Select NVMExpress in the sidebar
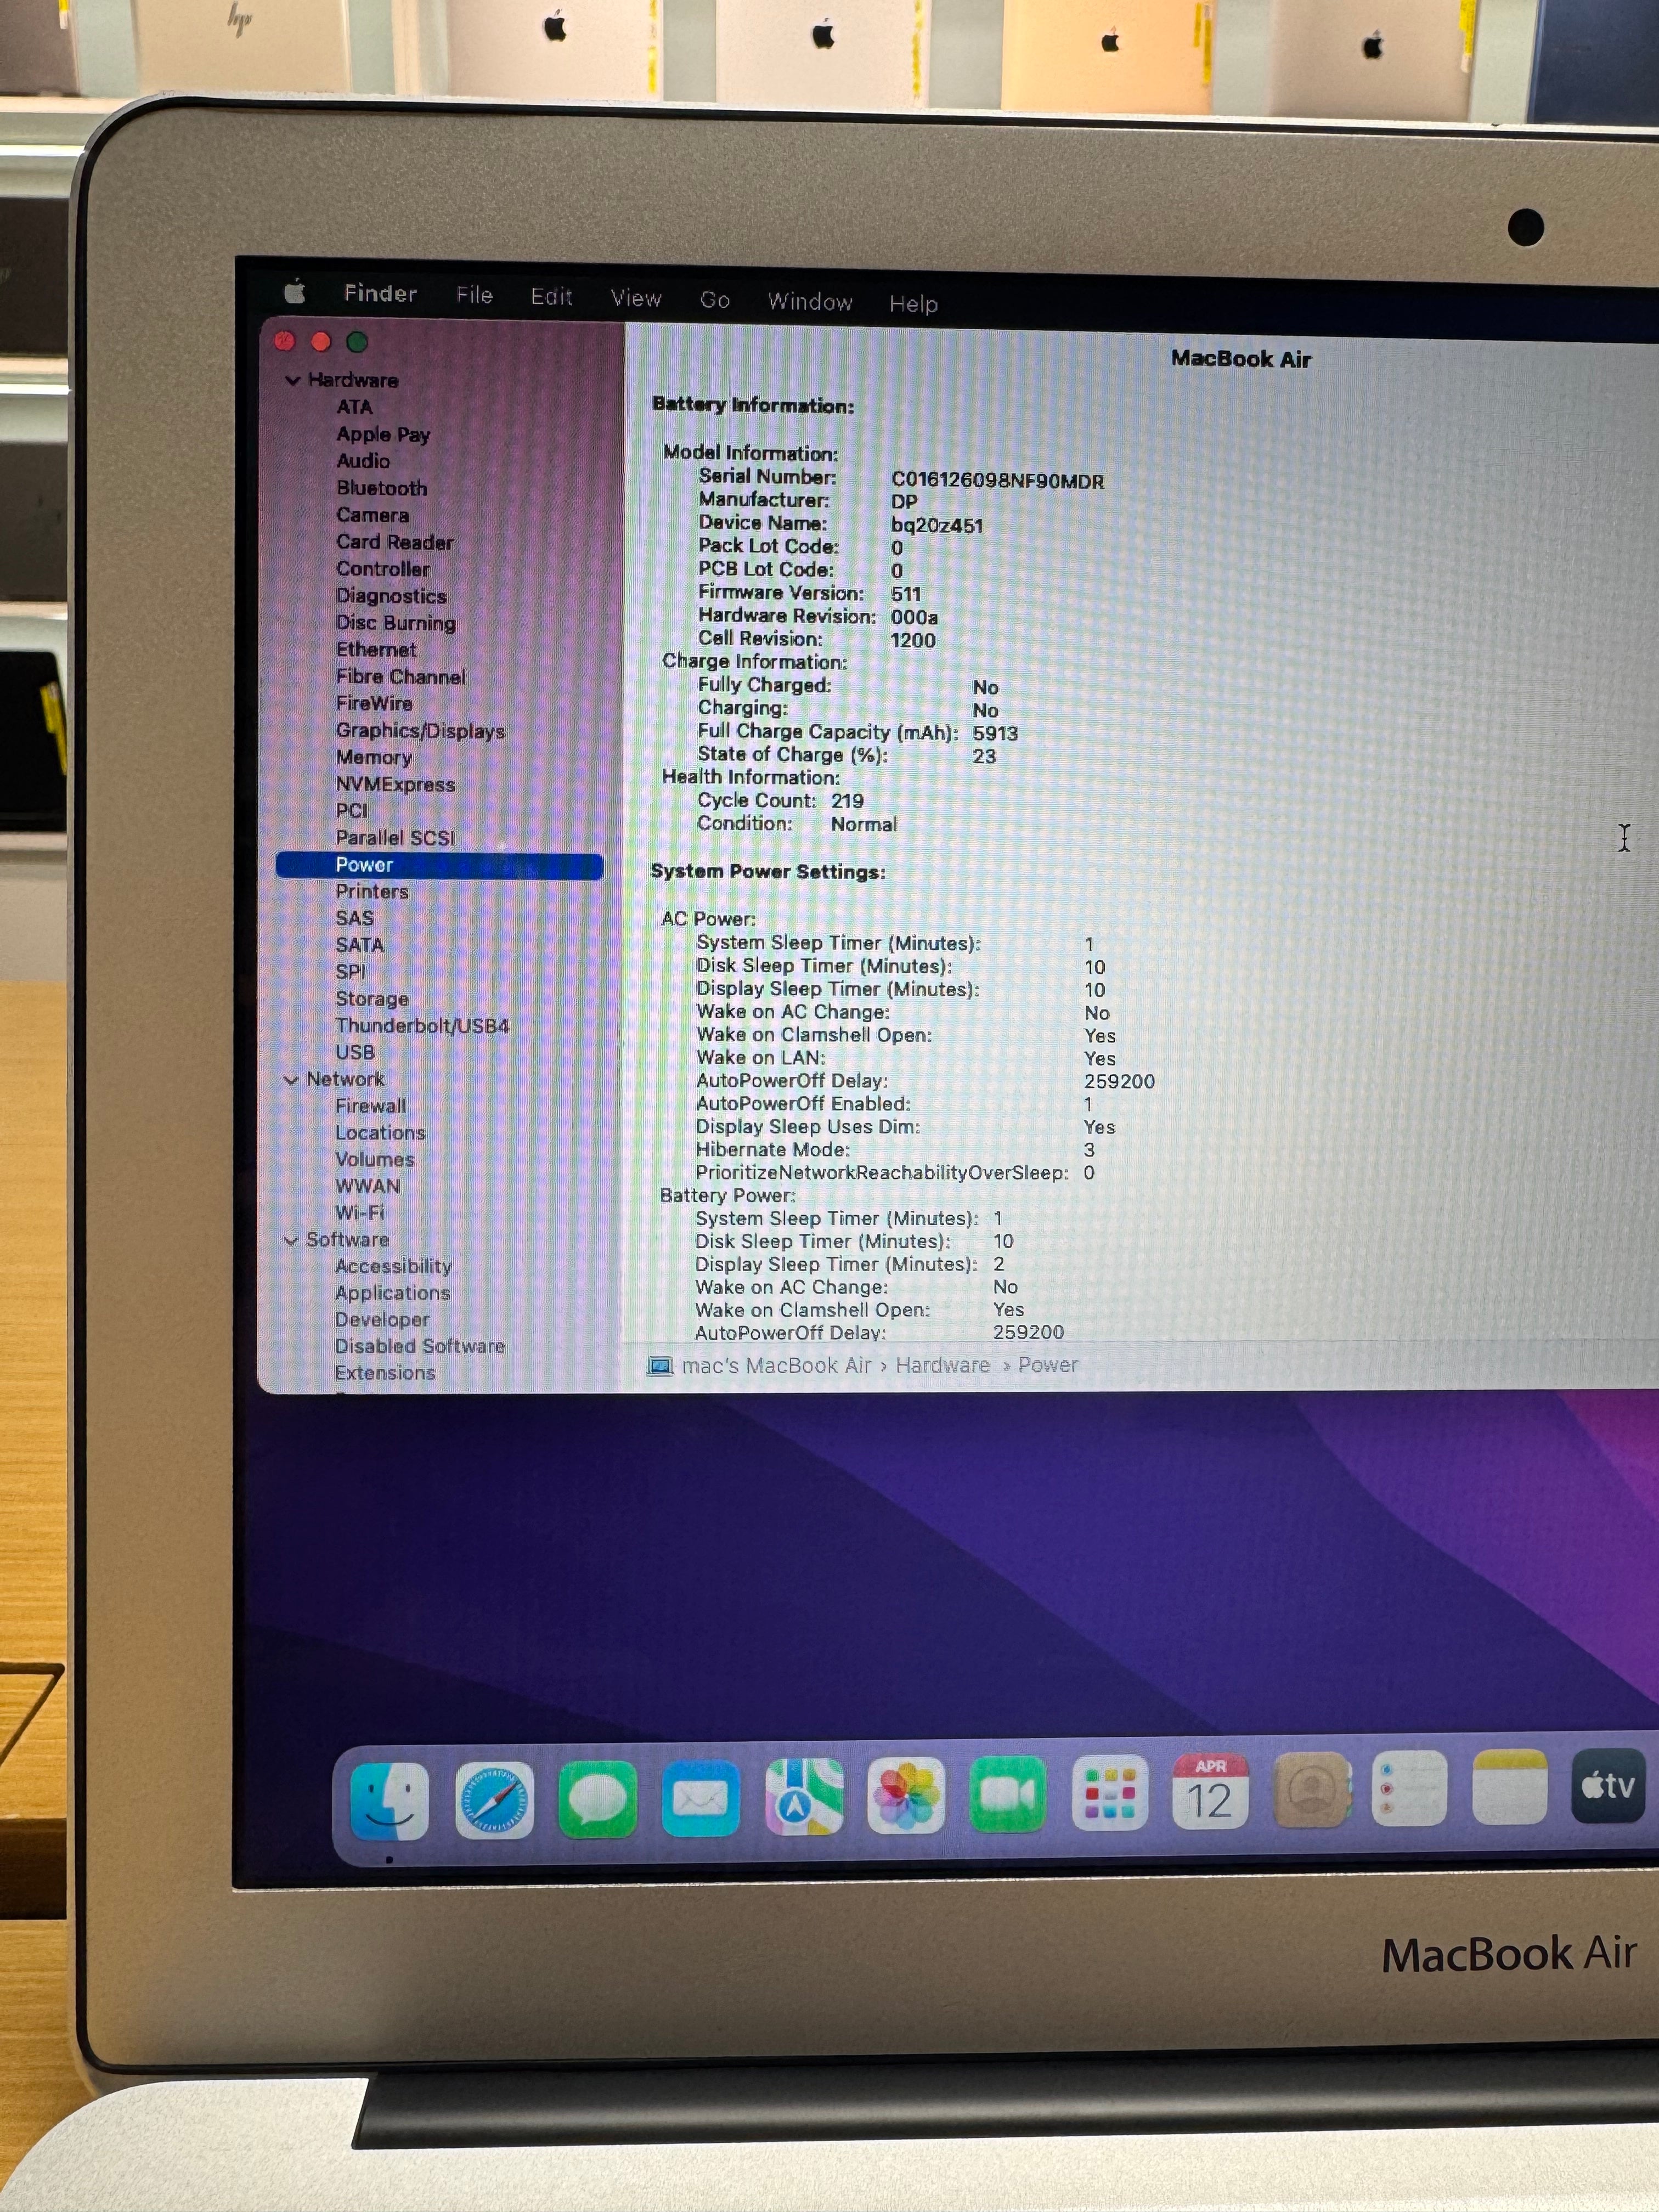Viewport: 1659px width, 2212px height. 395,784
